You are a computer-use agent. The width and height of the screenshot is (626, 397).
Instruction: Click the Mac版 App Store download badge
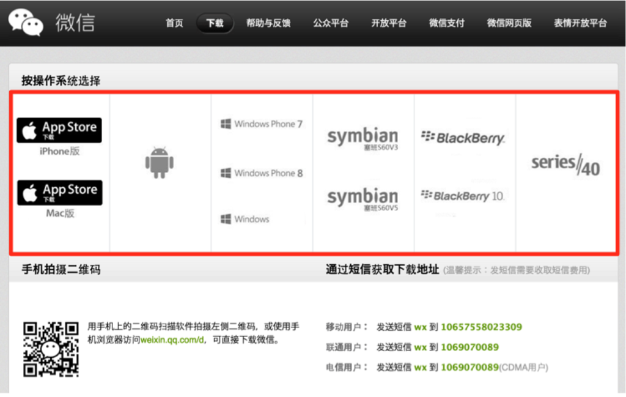click(x=59, y=193)
